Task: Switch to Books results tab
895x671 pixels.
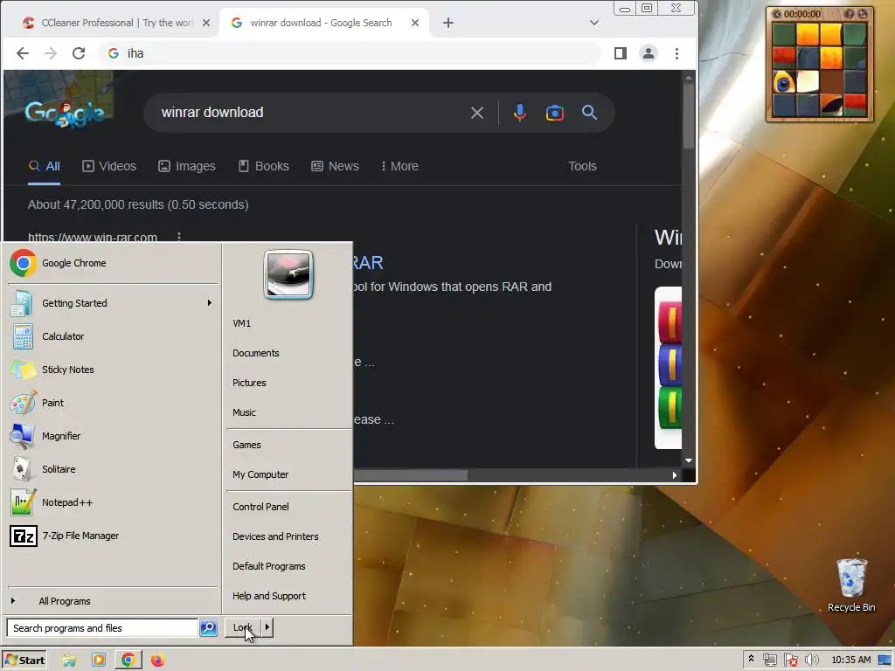Action: [x=264, y=166]
